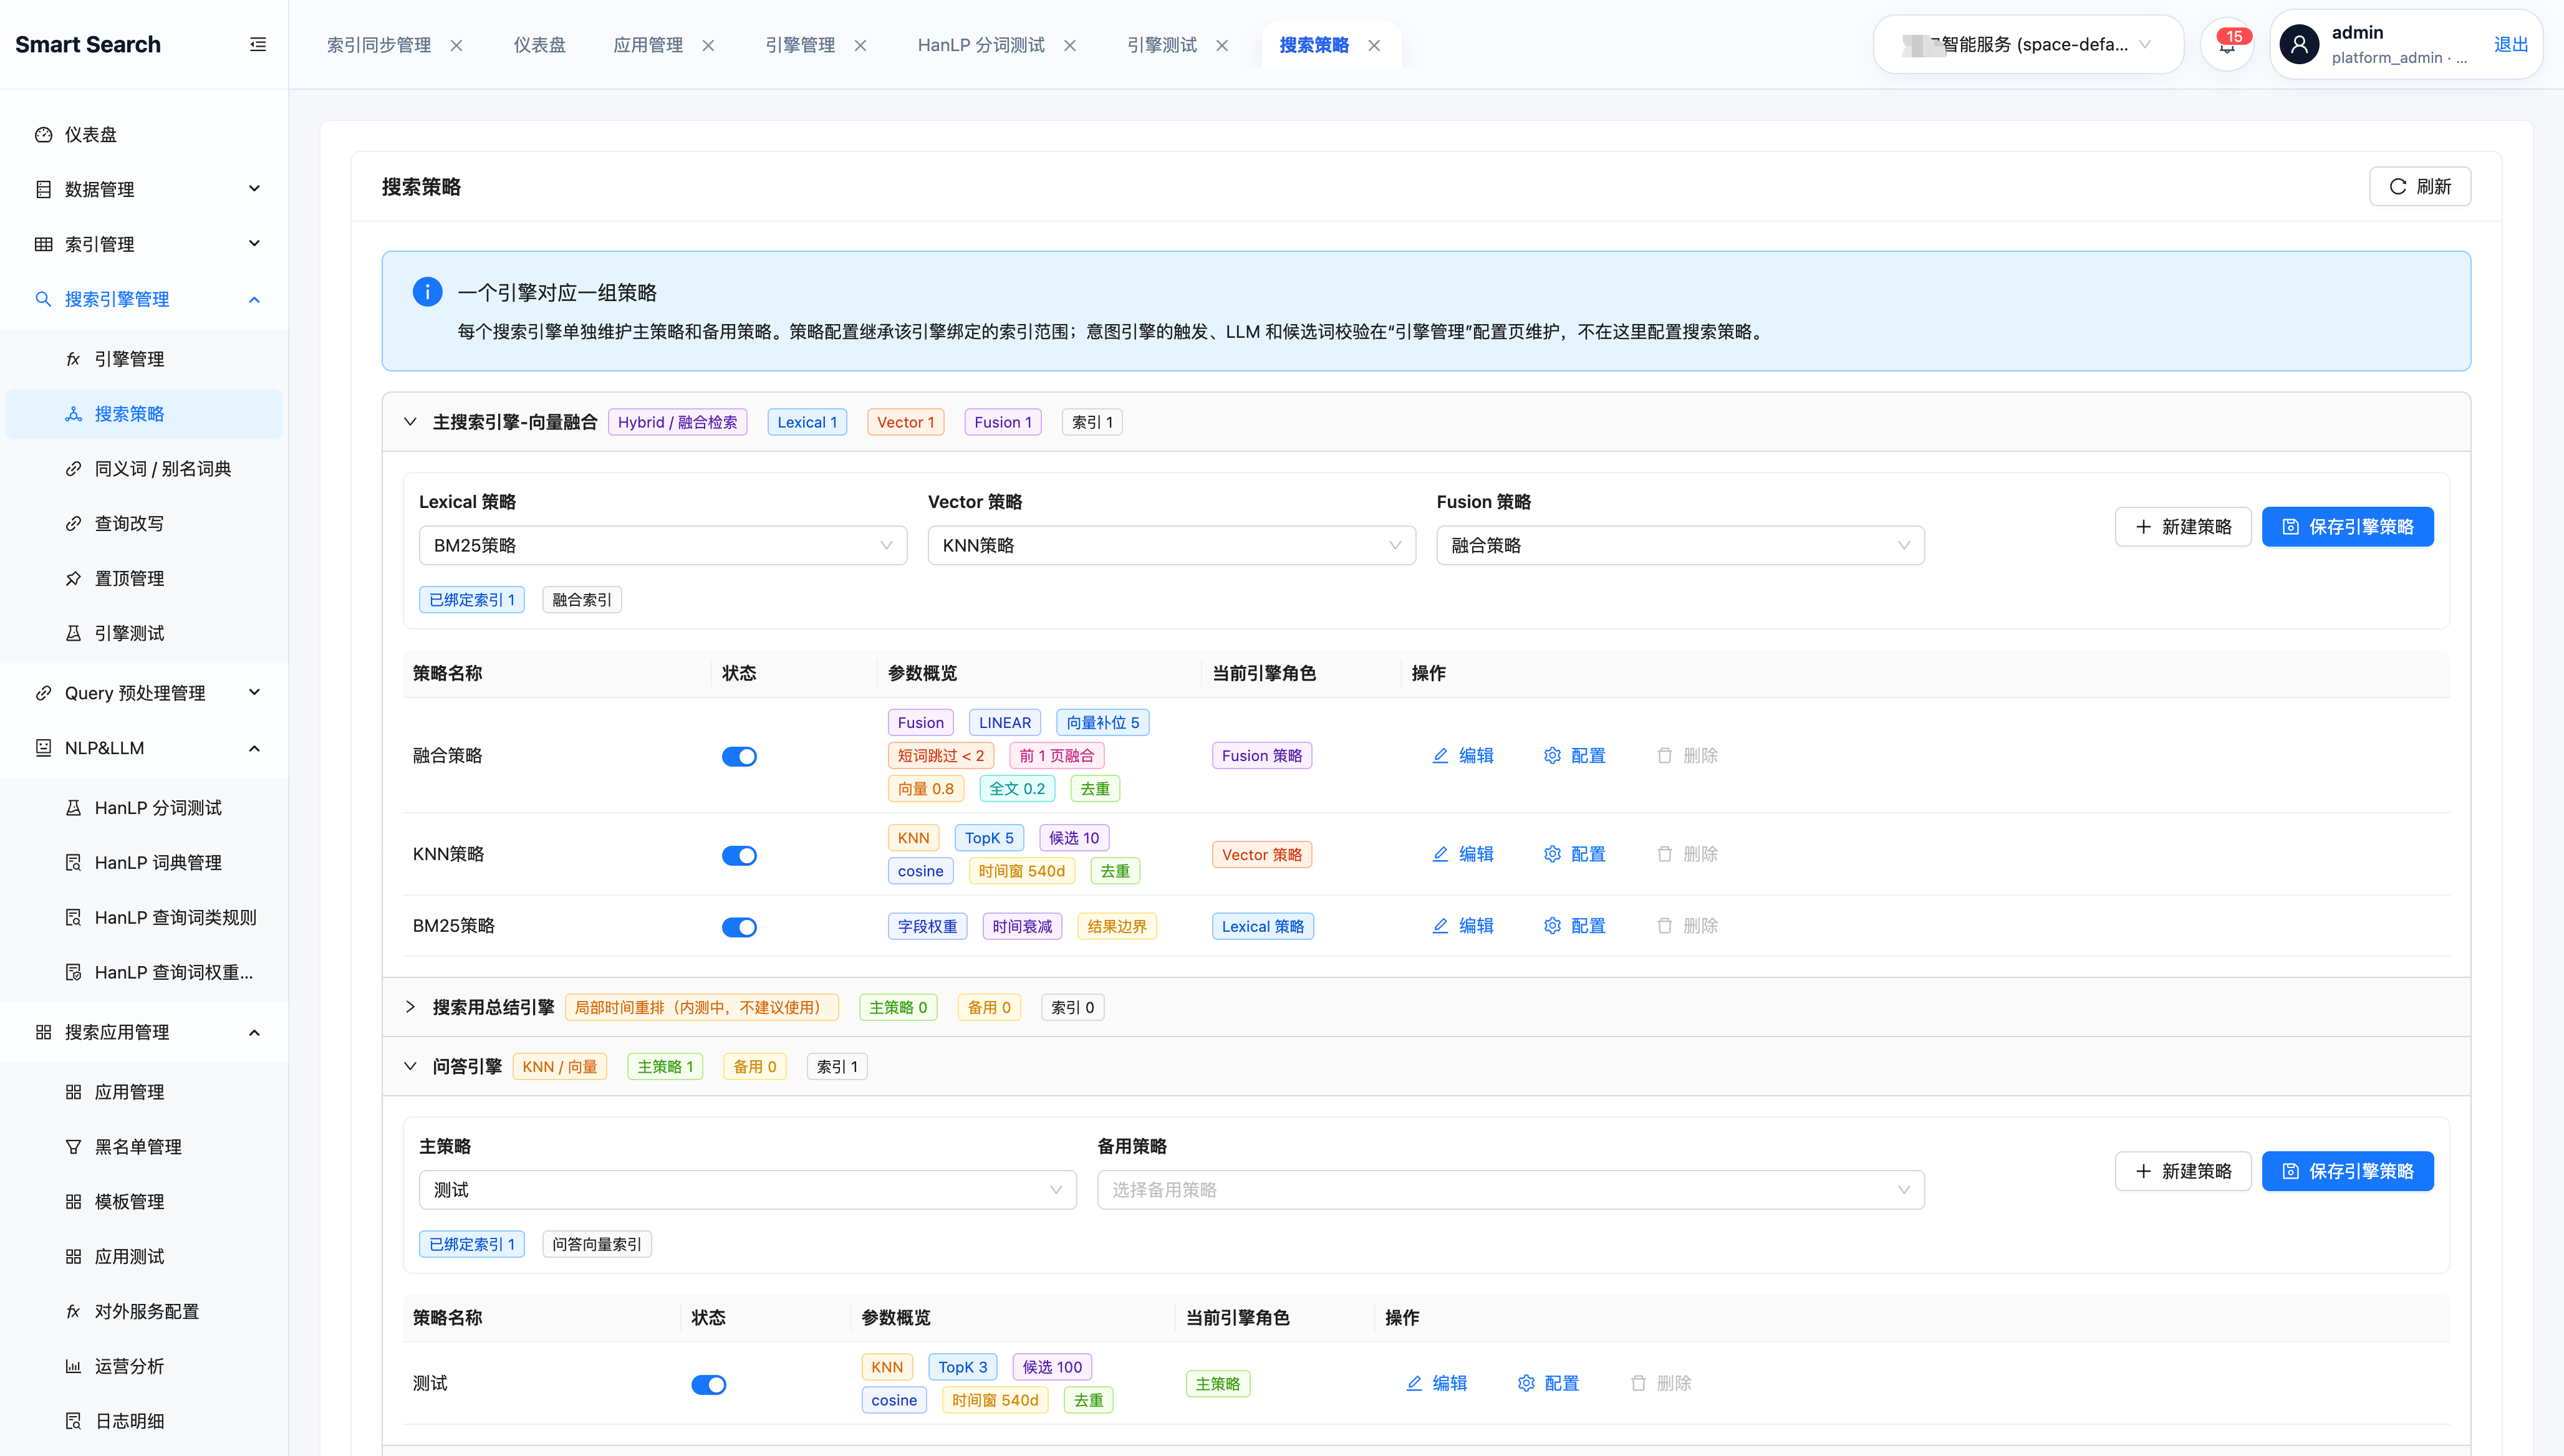
Task: Expand the 数据管理 sidebar menu
Action: [x=144, y=189]
